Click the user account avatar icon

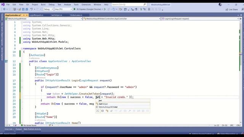[x=220, y=5]
